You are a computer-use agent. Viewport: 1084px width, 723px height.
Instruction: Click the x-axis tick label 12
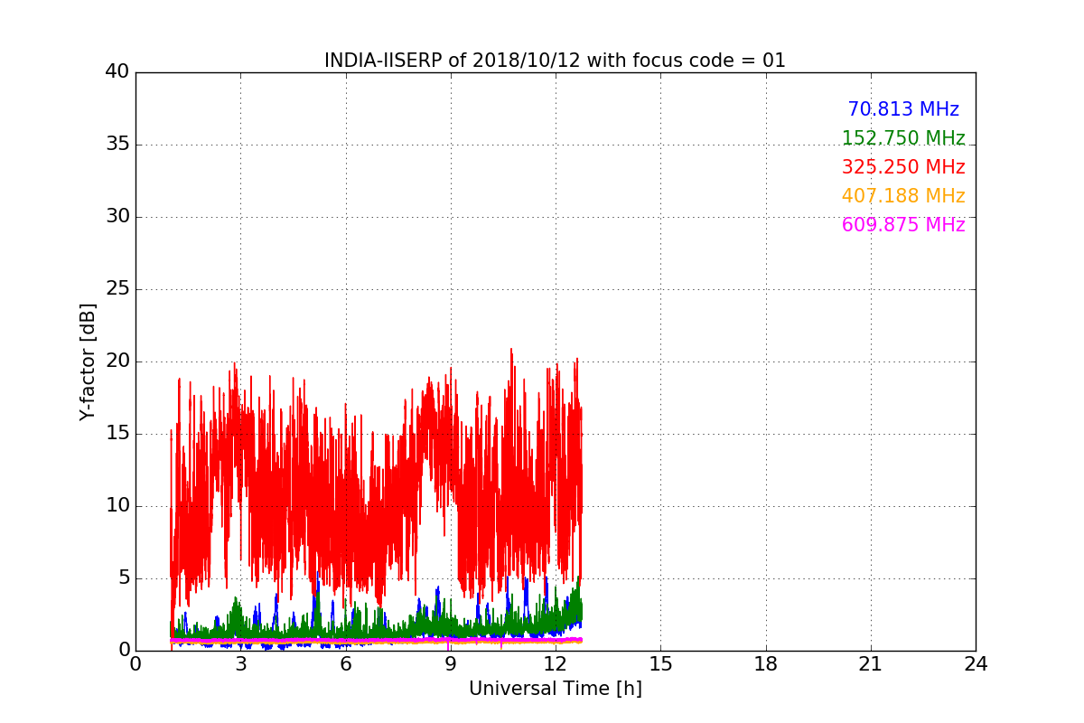click(x=556, y=663)
